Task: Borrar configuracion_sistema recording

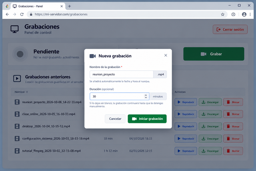Action: pos(233,139)
